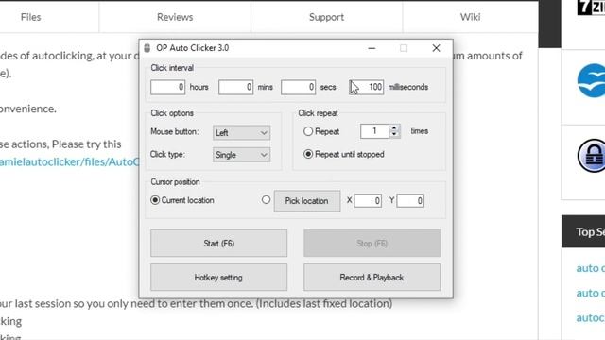605x340 pixels.
Task: Open the blue seagull app icon in sidebar
Action: pos(591,80)
